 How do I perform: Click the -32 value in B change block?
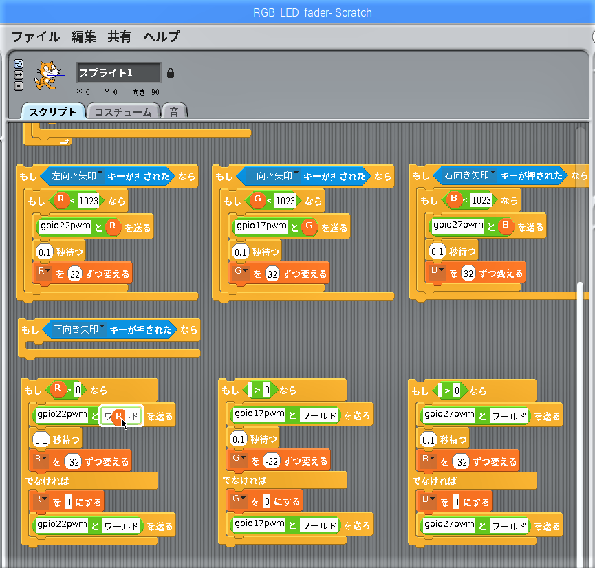(x=461, y=462)
